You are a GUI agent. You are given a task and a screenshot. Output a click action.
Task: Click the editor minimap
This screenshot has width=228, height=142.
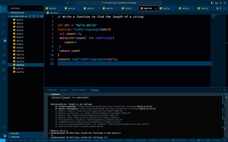(218, 51)
